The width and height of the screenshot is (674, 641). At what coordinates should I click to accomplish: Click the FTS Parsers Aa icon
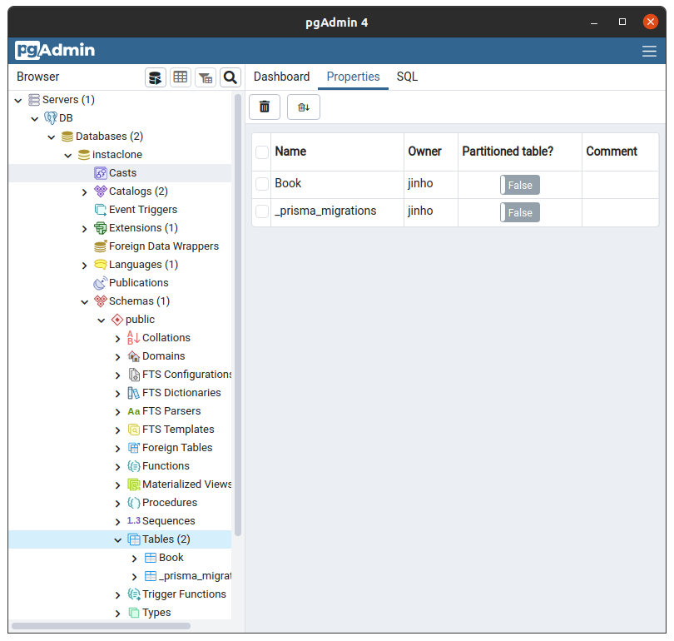[x=134, y=411]
